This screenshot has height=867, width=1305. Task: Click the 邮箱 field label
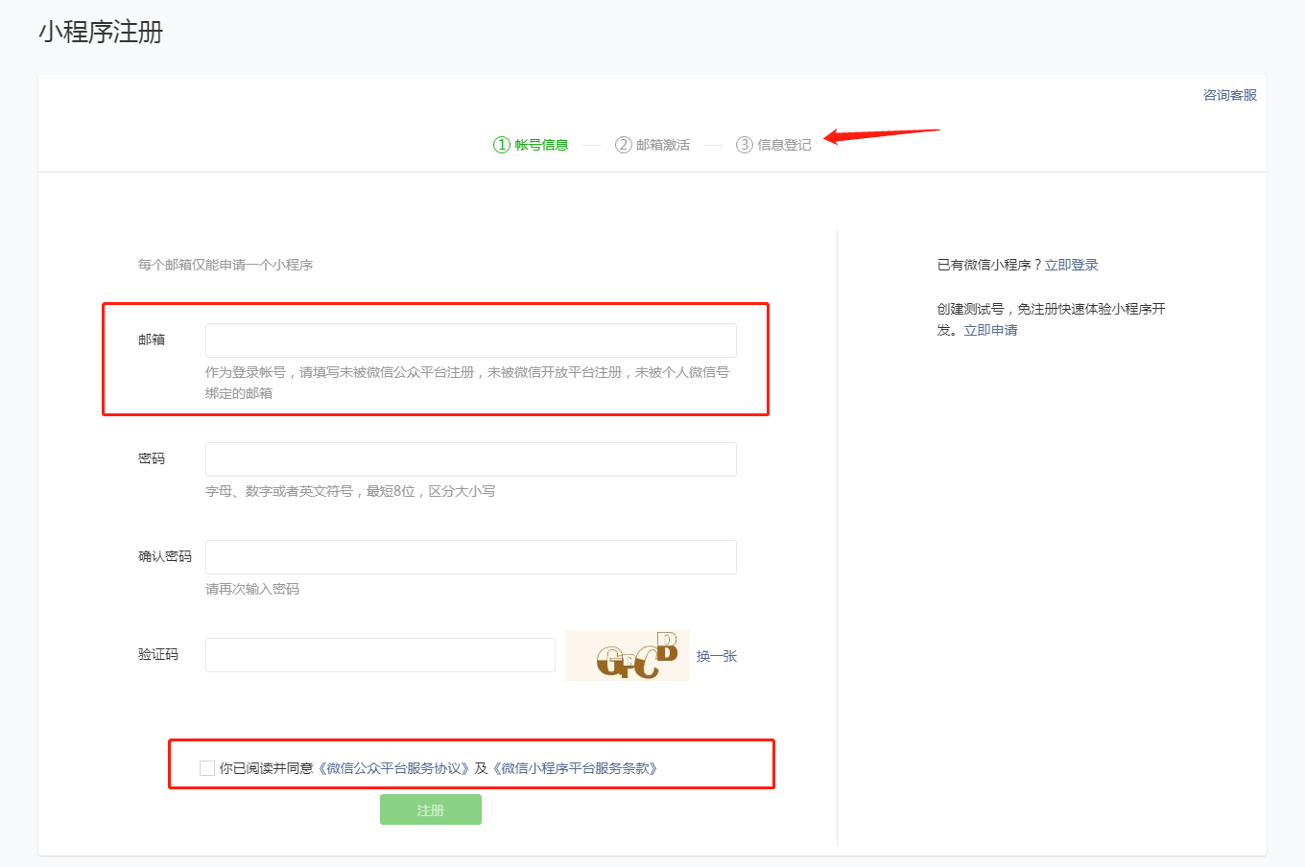tap(152, 340)
